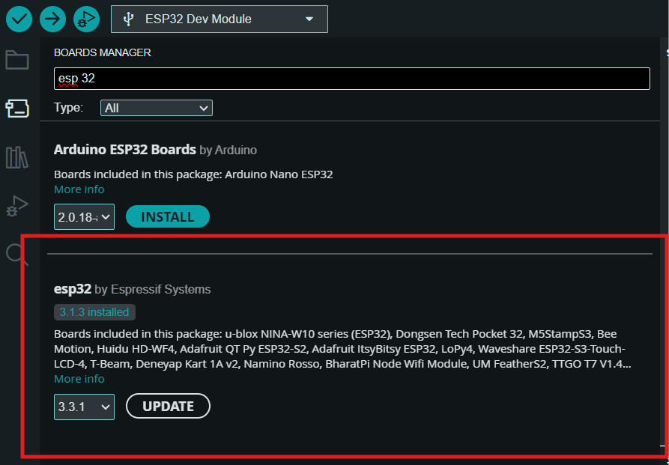Viewport: 669px width, 465px height.
Task: Open the 2.0.18 version dropdown
Action: coord(84,217)
